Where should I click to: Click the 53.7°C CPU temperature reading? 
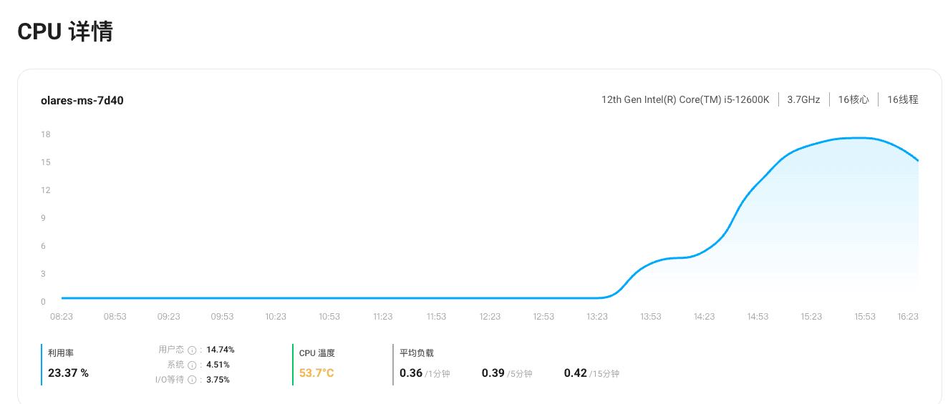pyautogui.click(x=316, y=373)
